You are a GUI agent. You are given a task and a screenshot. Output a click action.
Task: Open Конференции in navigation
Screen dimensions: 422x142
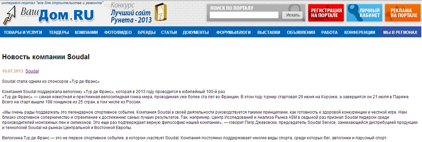360,33
